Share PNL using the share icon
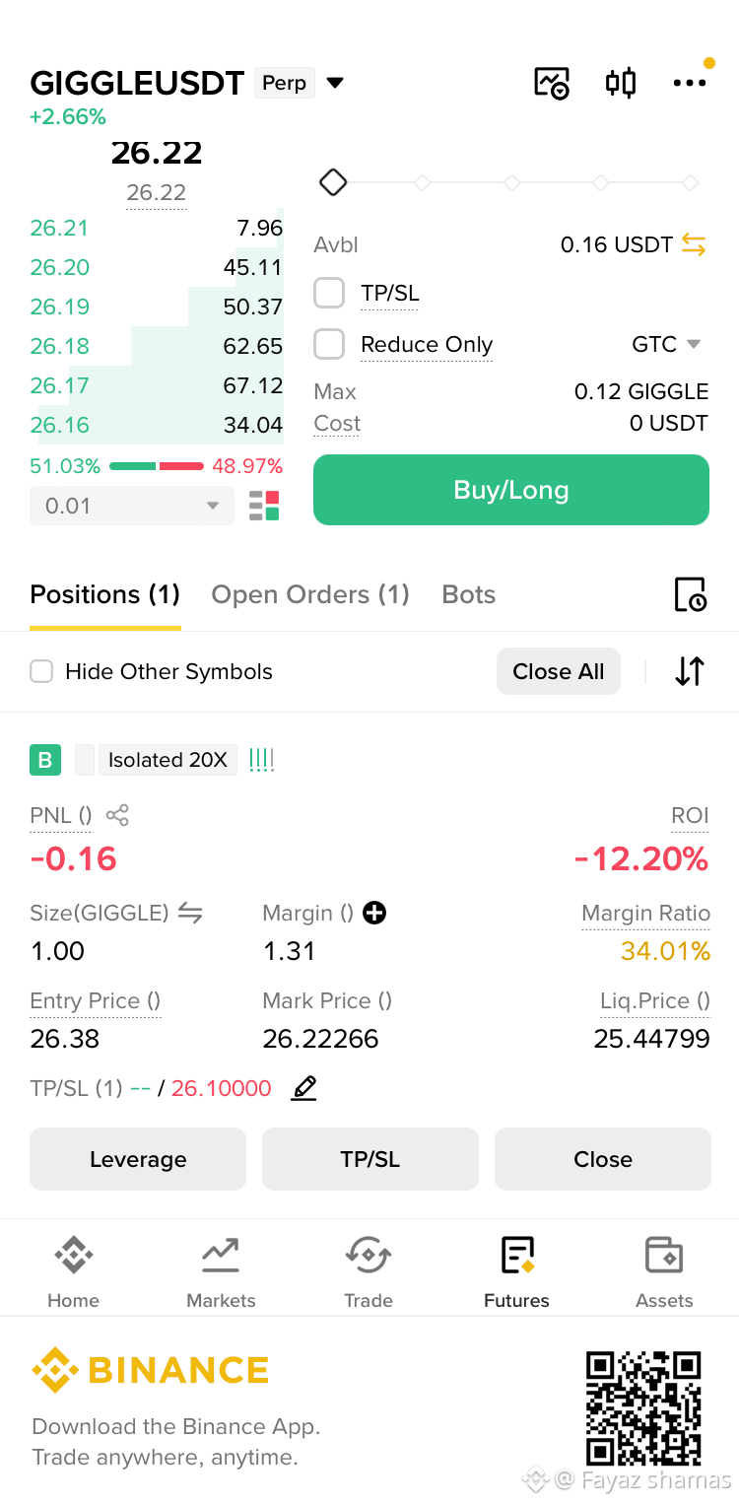739x1504 pixels. click(117, 815)
